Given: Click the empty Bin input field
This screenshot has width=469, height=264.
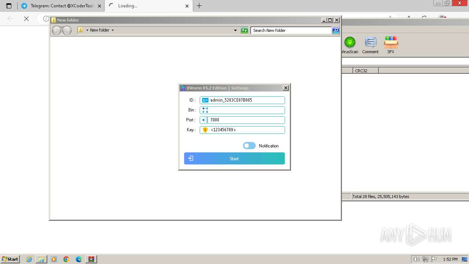Looking at the screenshot, I should [x=242, y=110].
